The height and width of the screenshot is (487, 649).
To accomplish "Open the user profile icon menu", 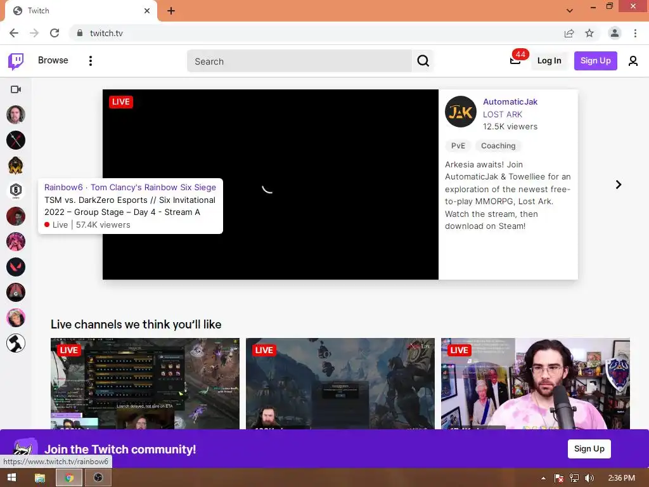I will click(x=633, y=62).
